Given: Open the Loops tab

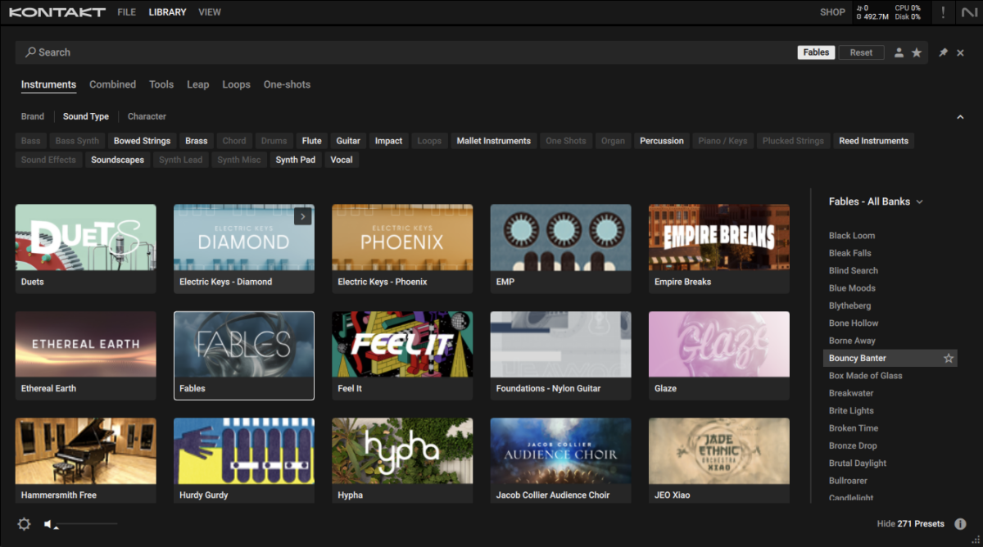Looking at the screenshot, I should coord(236,84).
